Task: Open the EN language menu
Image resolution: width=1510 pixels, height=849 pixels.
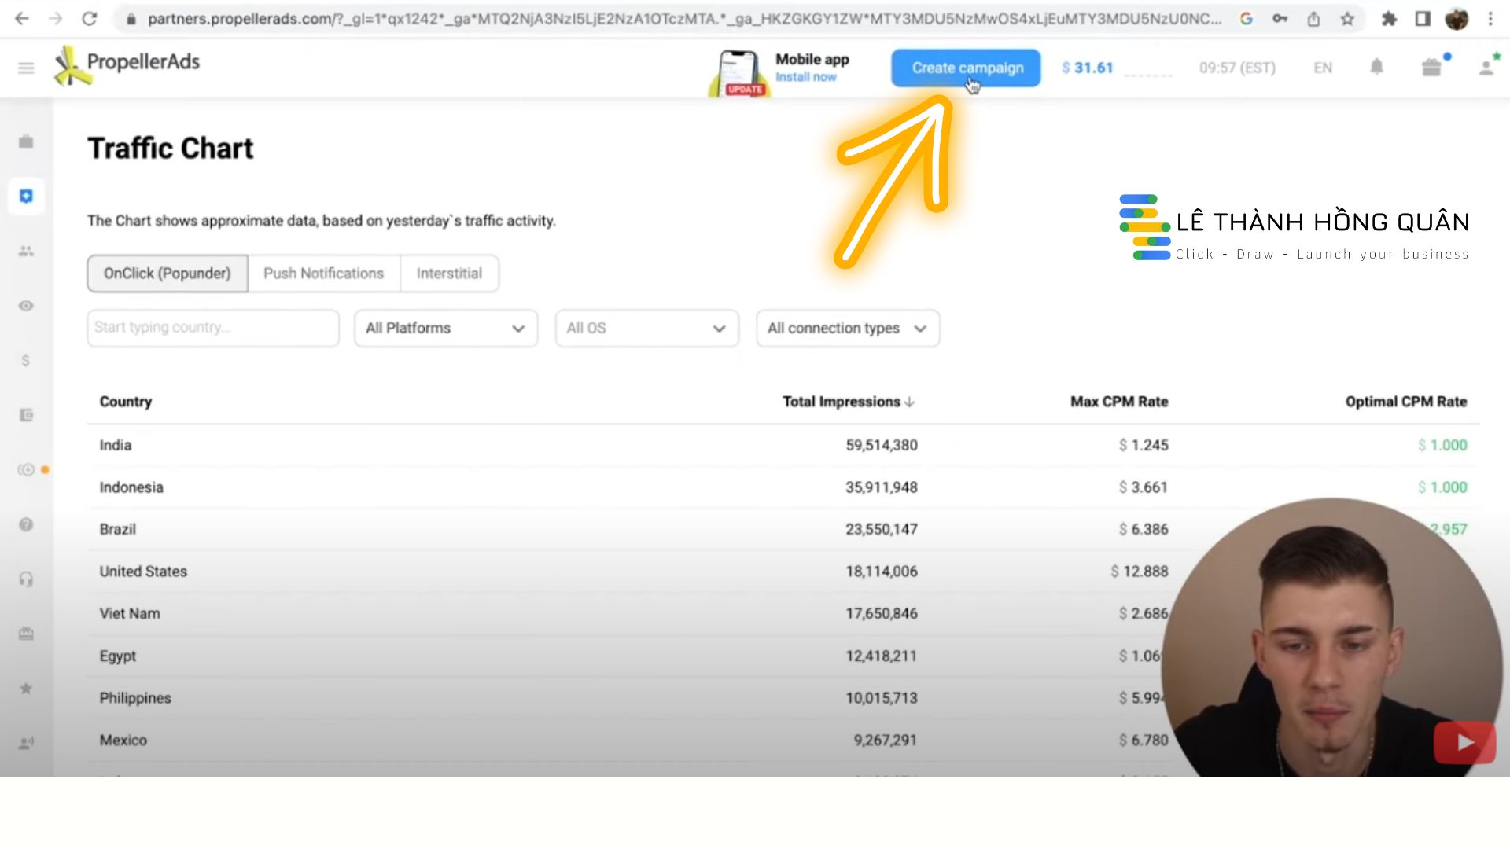Action: [x=1323, y=68]
